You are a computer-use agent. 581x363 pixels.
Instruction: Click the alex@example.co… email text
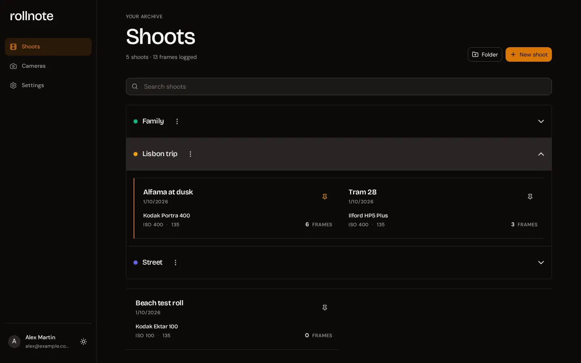point(47,346)
